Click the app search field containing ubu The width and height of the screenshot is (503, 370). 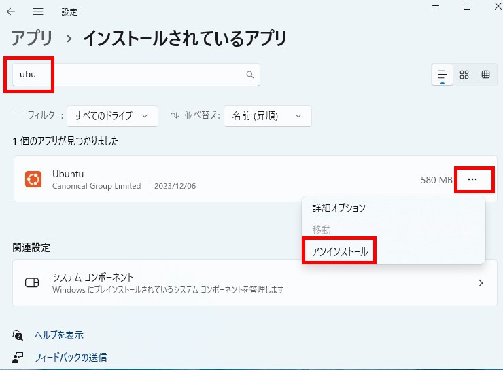[136, 75]
